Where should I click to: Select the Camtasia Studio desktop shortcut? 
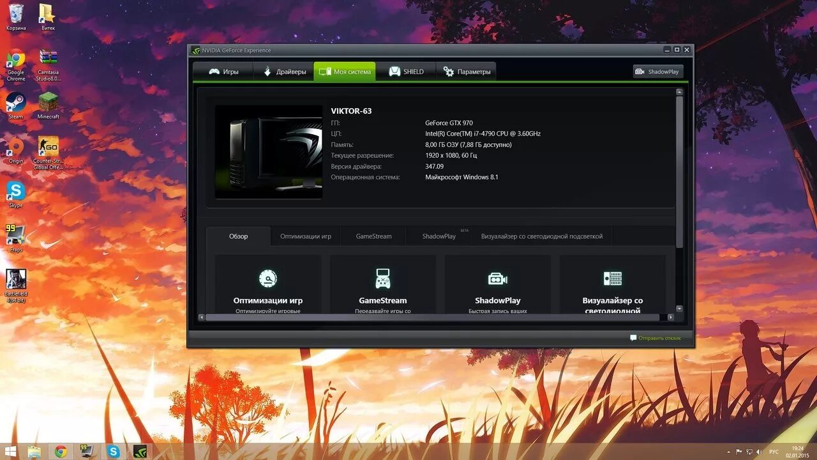coord(48,66)
